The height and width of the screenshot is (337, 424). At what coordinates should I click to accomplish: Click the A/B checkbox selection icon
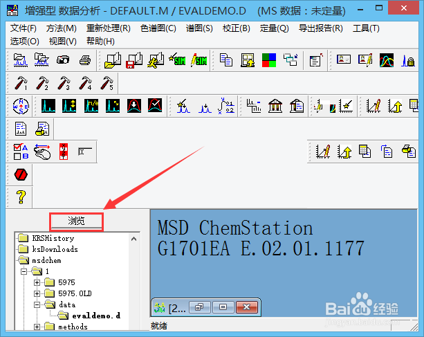coord(21,152)
